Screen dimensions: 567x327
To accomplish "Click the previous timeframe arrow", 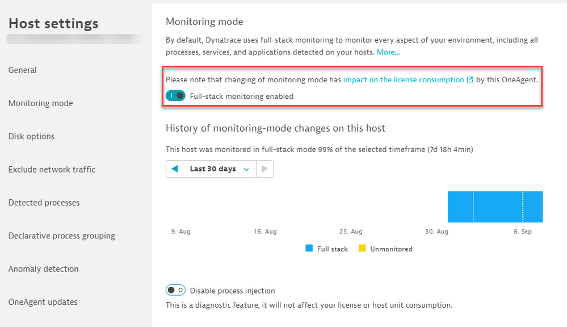I will (175, 169).
